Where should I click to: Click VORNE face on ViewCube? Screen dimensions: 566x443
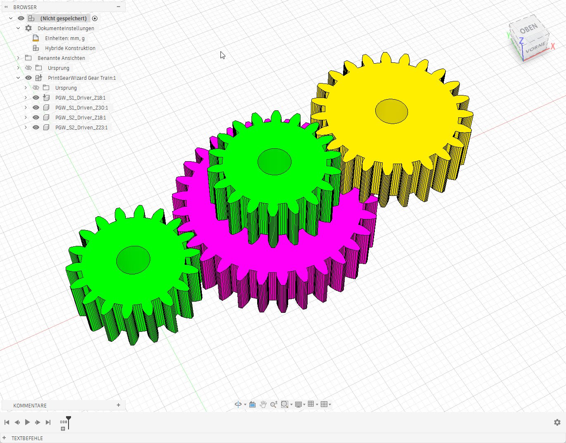click(x=536, y=47)
